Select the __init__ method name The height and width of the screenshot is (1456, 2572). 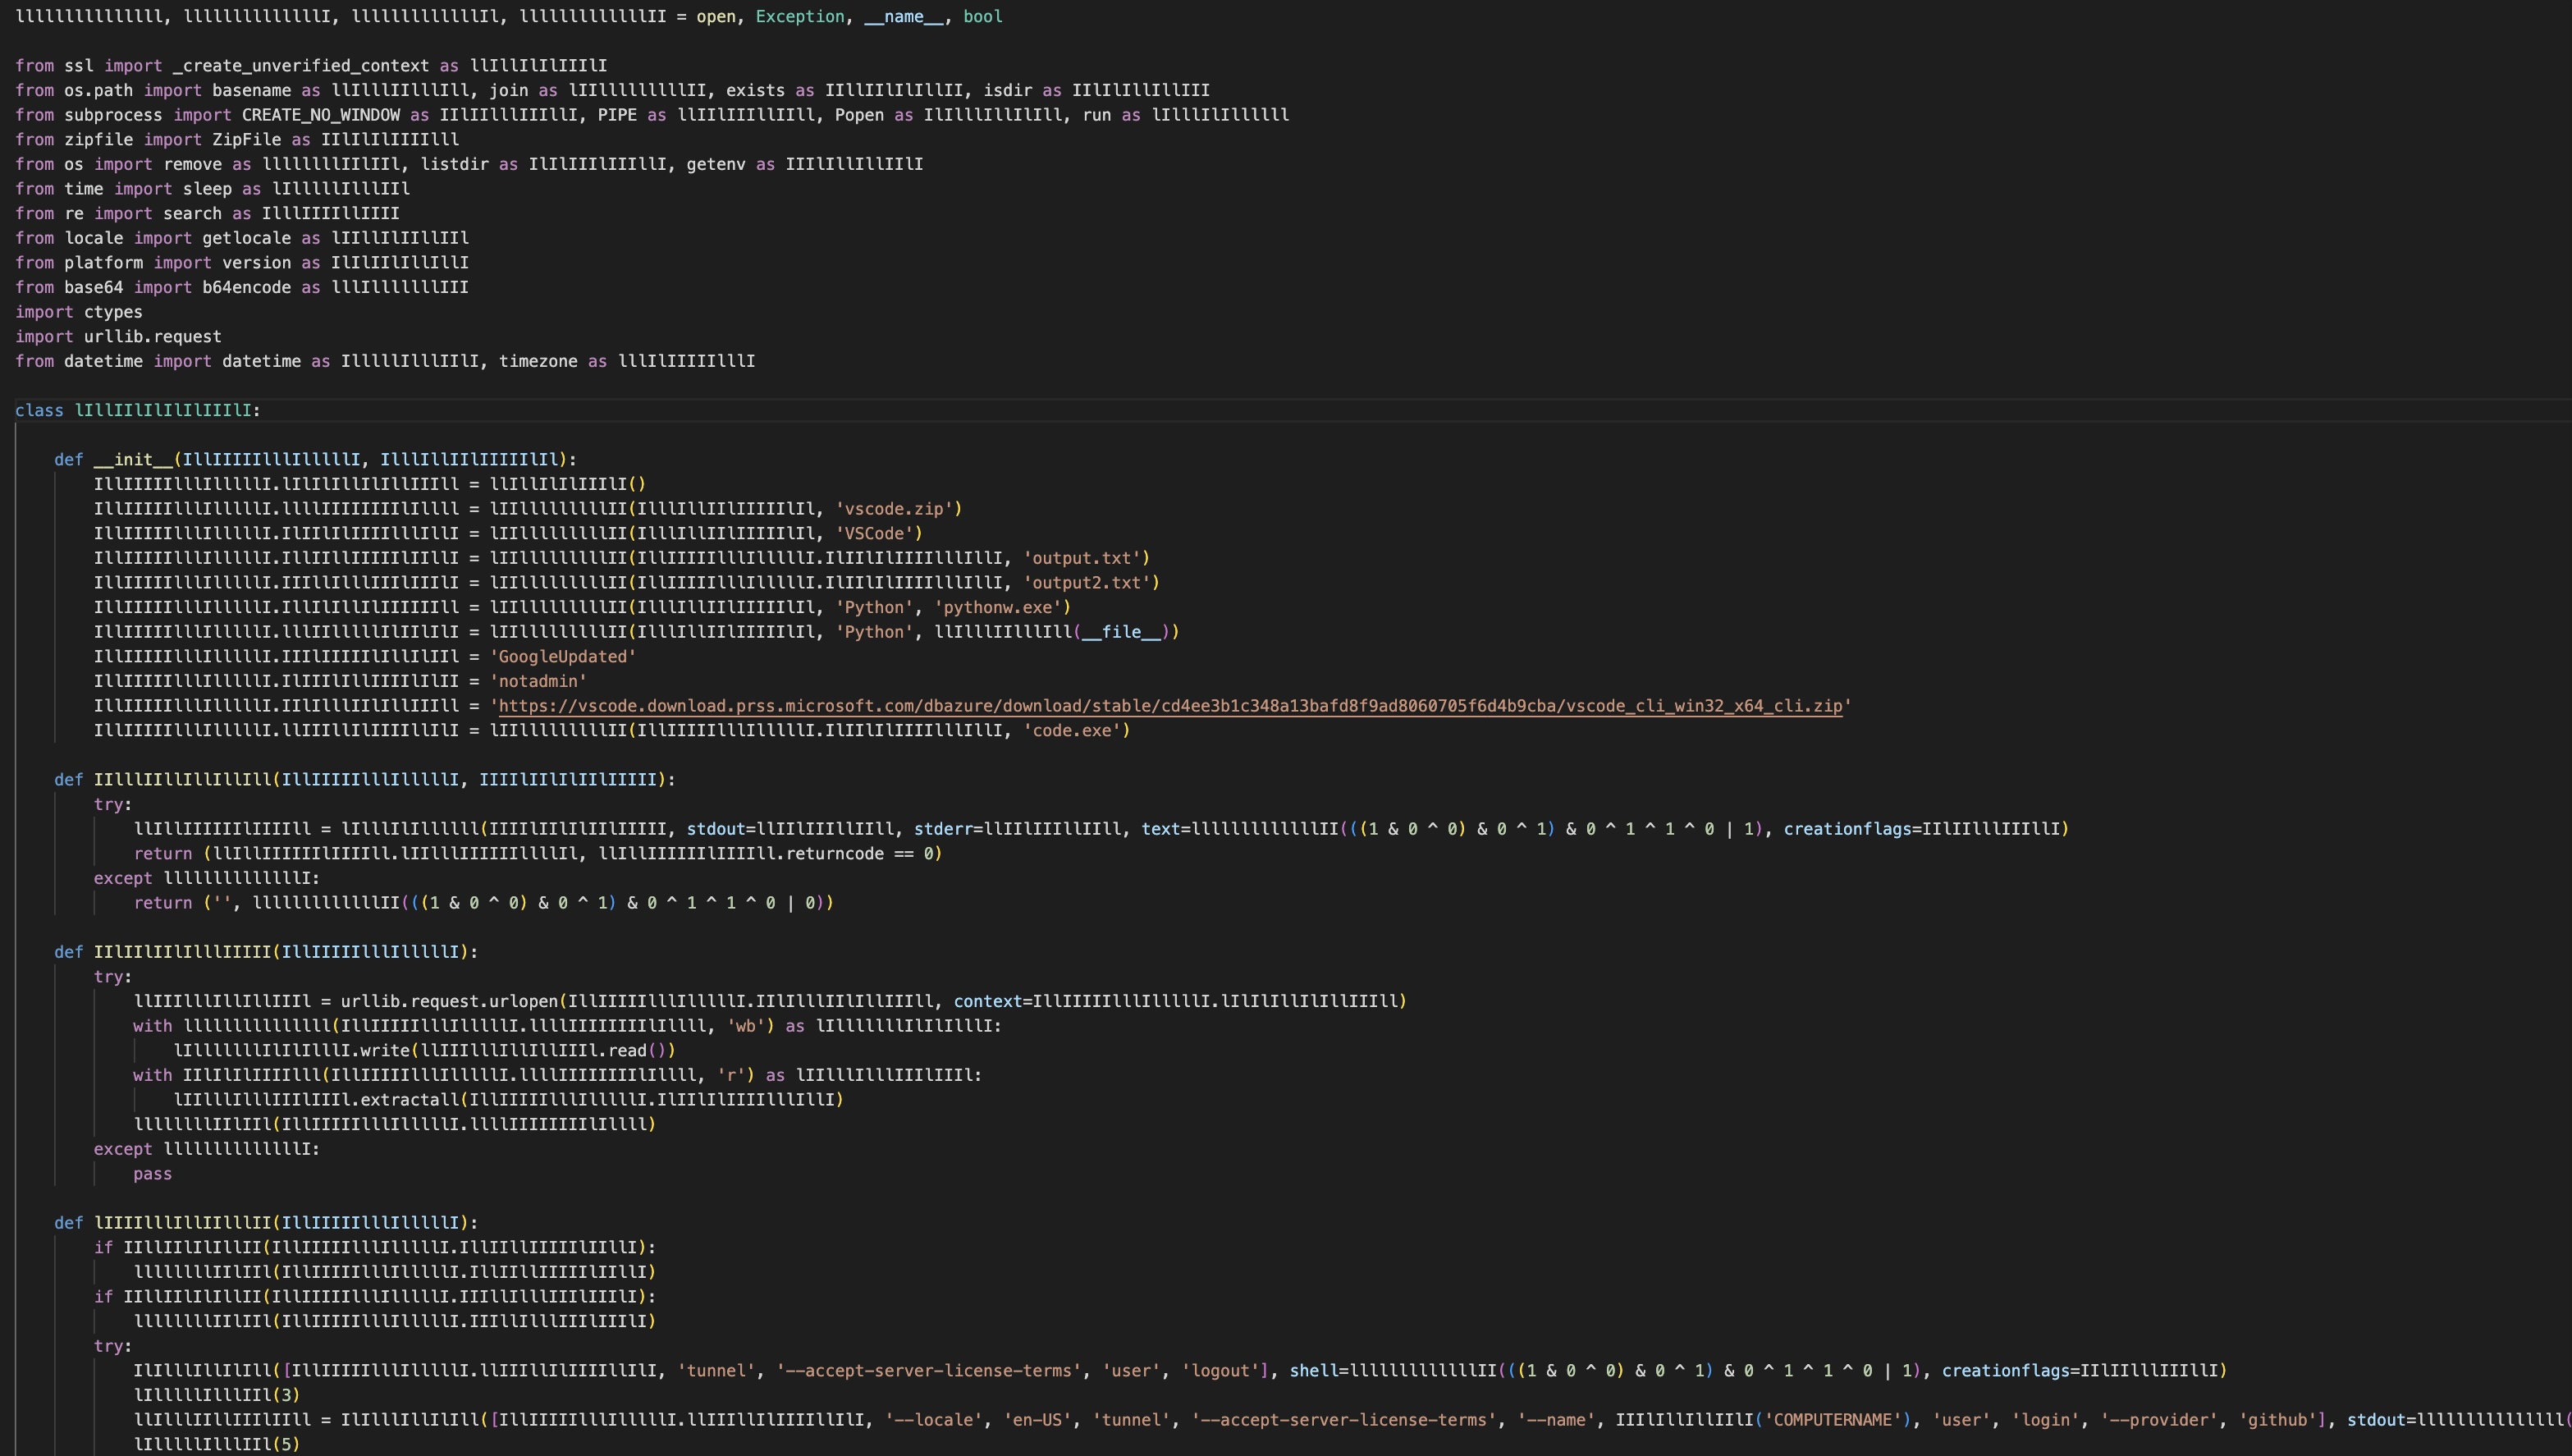click(133, 460)
